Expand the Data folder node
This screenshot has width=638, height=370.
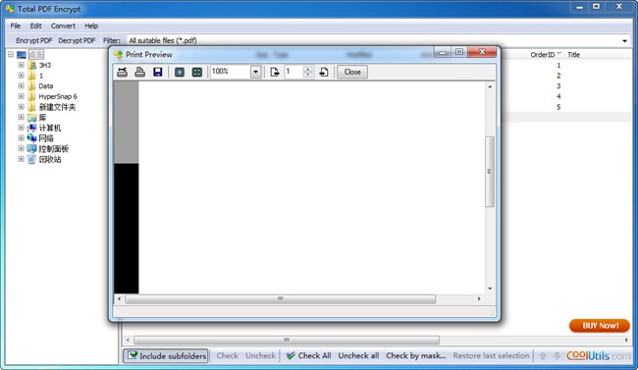(x=22, y=86)
